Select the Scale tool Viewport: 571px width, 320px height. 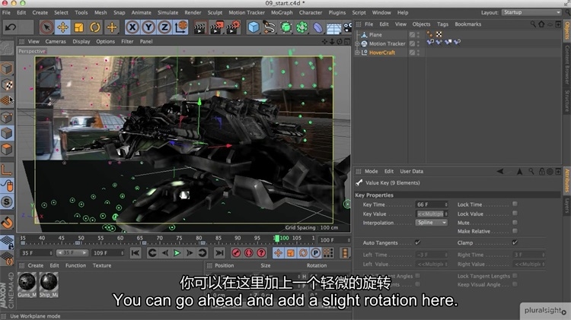(x=79, y=27)
